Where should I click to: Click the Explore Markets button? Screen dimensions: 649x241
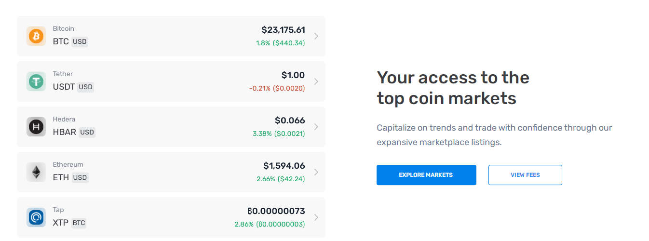point(426,175)
